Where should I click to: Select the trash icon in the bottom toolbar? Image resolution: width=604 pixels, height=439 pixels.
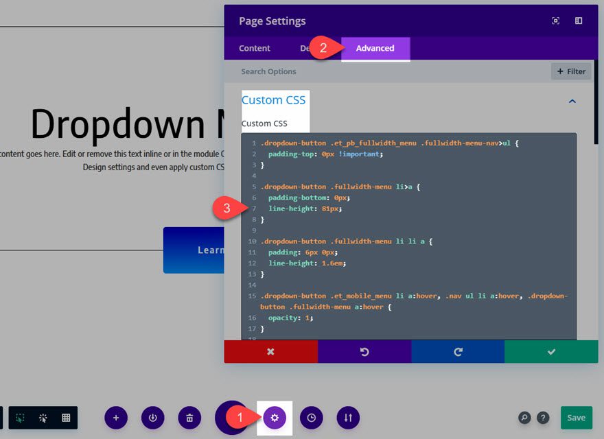[189, 418]
